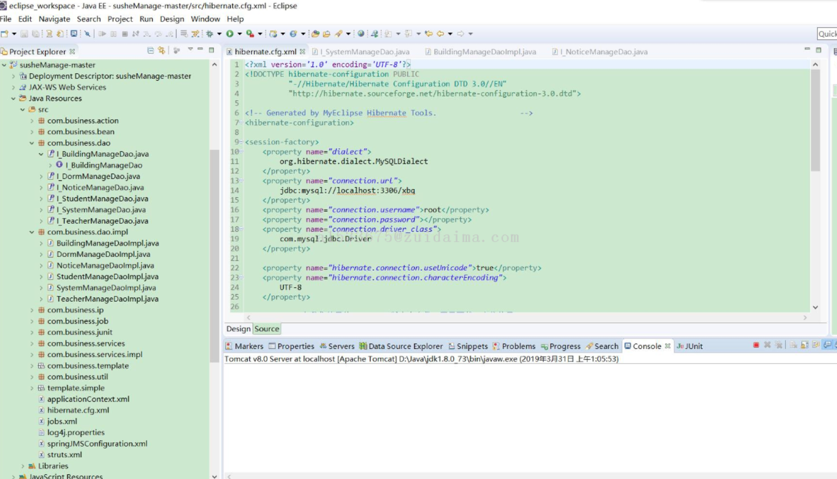This screenshot has height=479, width=837.
Task: Click the Open Web Browser globe icon
Action: [360, 34]
